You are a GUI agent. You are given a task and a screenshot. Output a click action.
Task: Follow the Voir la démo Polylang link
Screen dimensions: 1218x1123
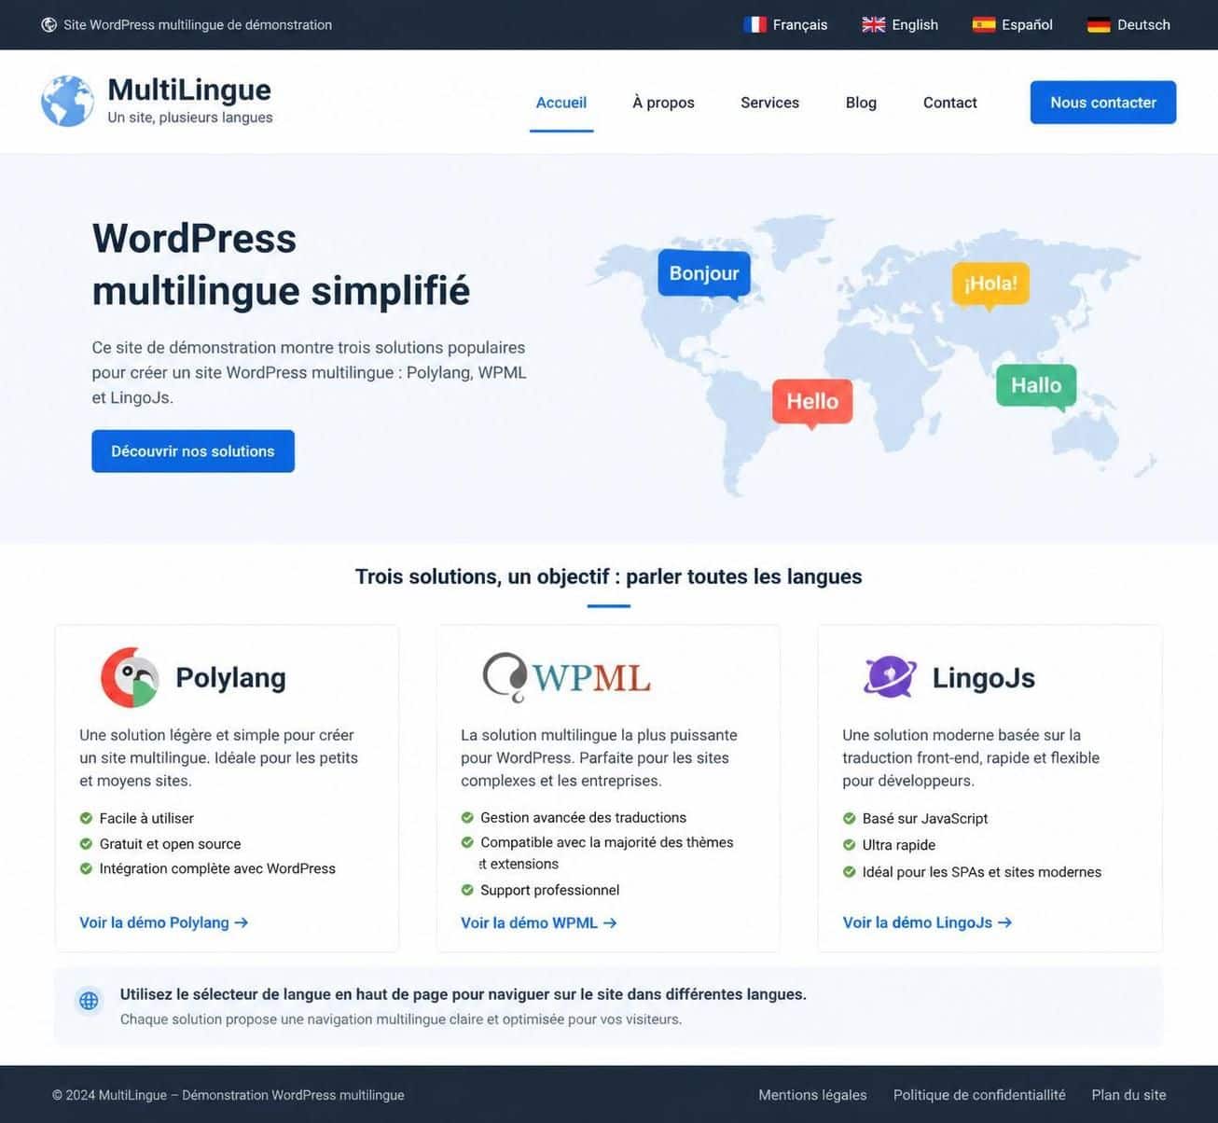pos(164,922)
